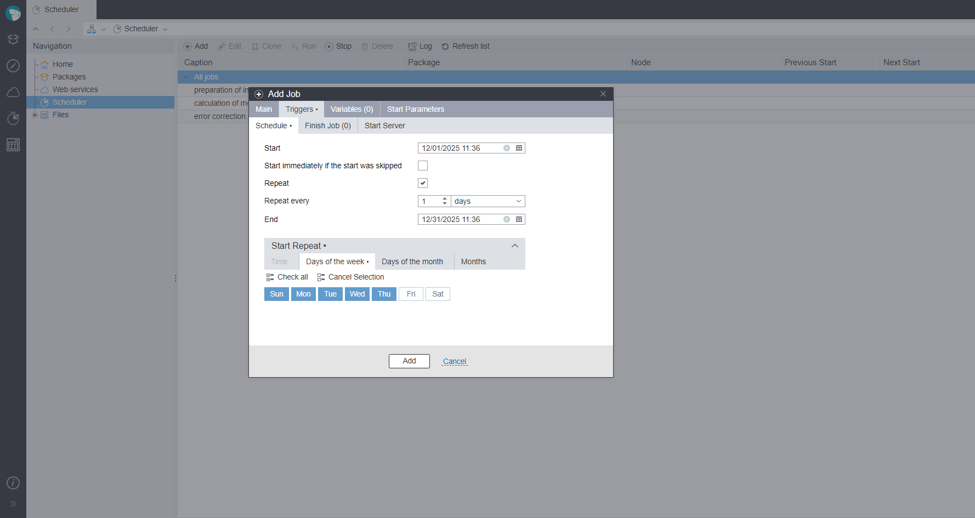Open the Days of the month tab

[x=412, y=261]
